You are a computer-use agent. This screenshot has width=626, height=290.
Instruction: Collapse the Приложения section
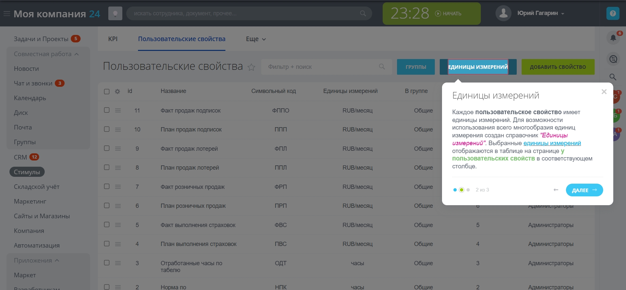click(x=36, y=261)
